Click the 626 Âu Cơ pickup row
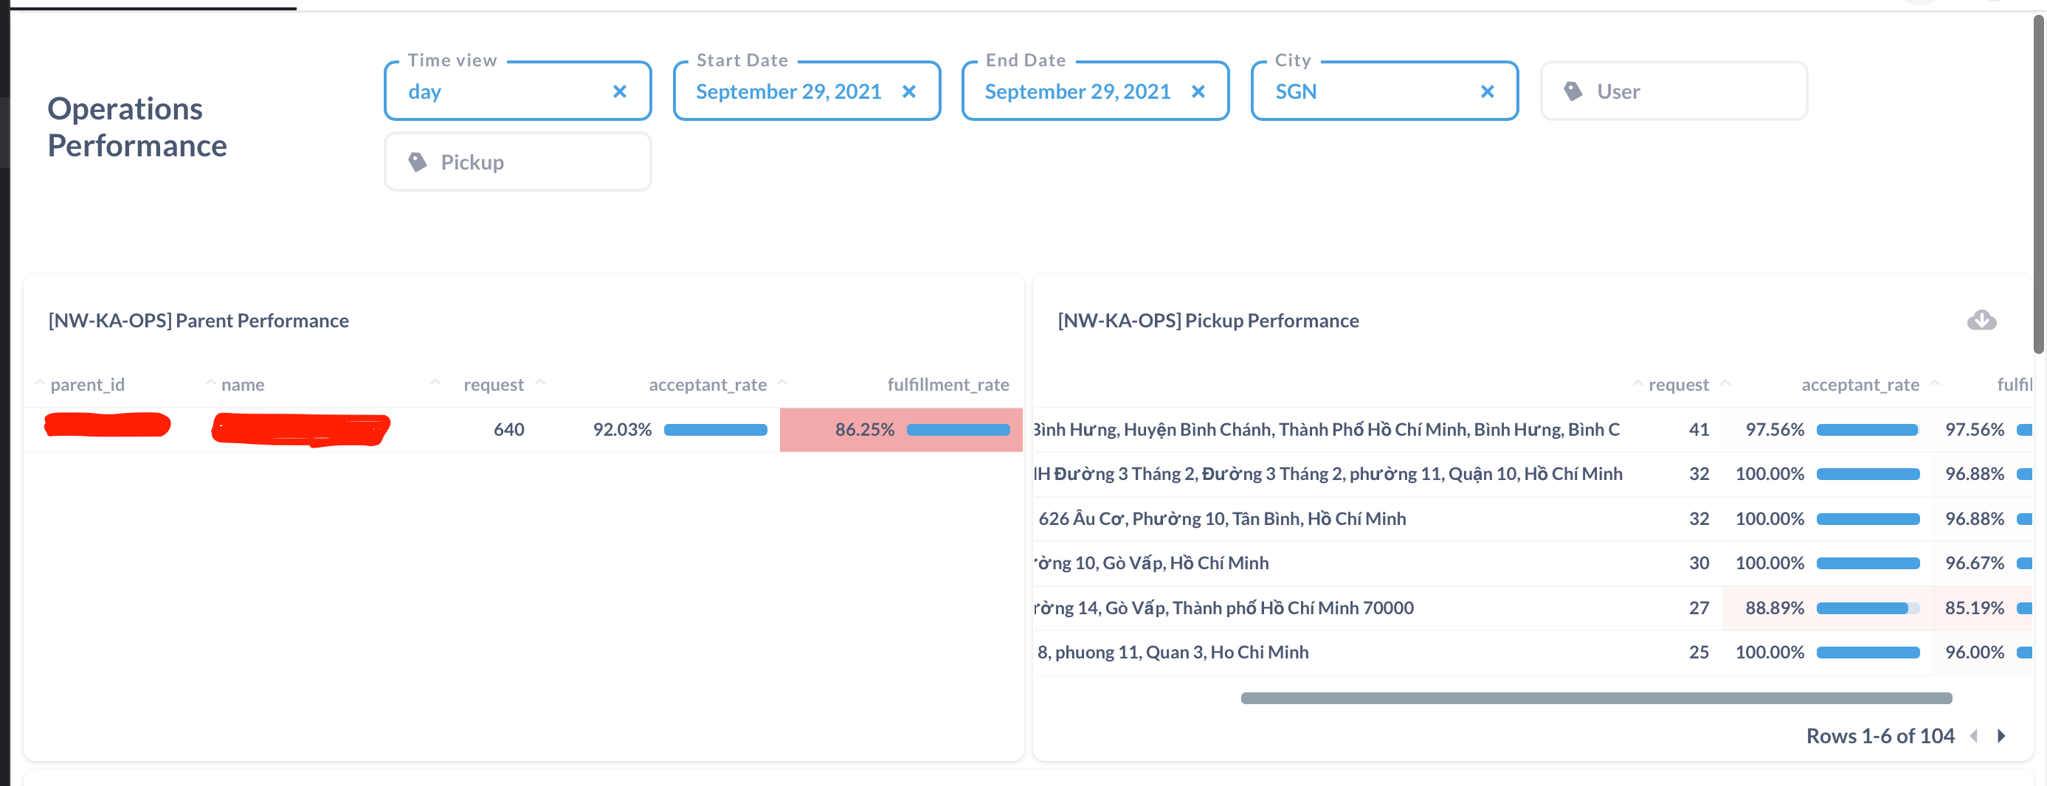This screenshot has height=786, width=2047. (1221, 519)
